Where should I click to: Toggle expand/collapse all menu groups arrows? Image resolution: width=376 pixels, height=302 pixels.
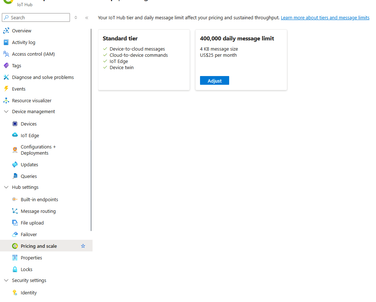coord(76,17)
